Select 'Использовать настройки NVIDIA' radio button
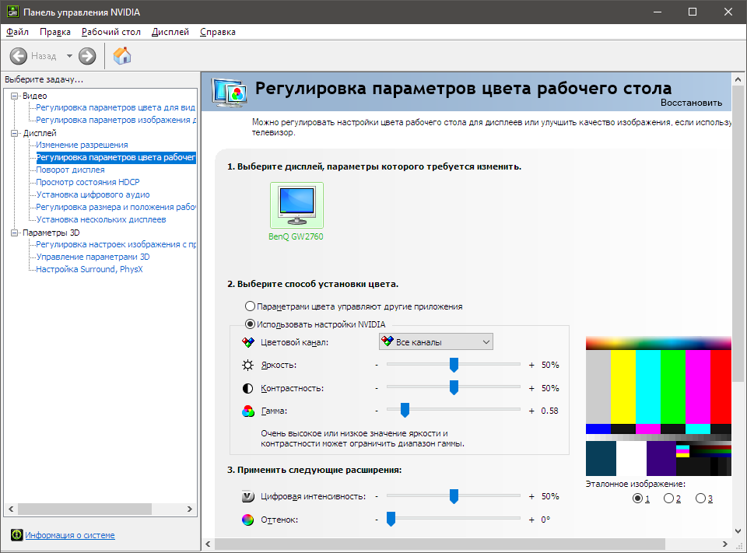The height and width of the screenshot is (553, 747). (x=250, y=324)
